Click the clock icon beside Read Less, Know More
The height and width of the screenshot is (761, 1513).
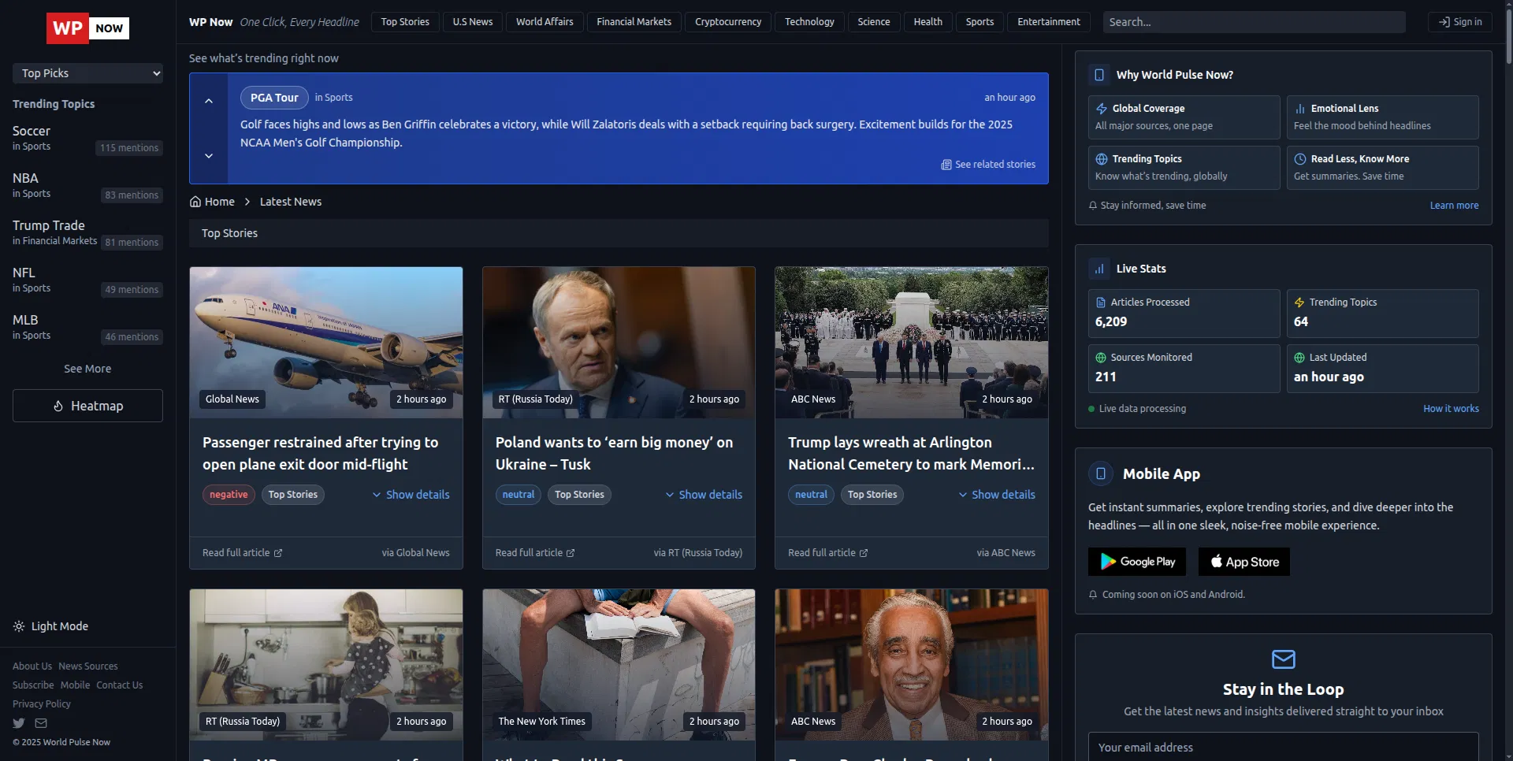[x=1299, y=158]
